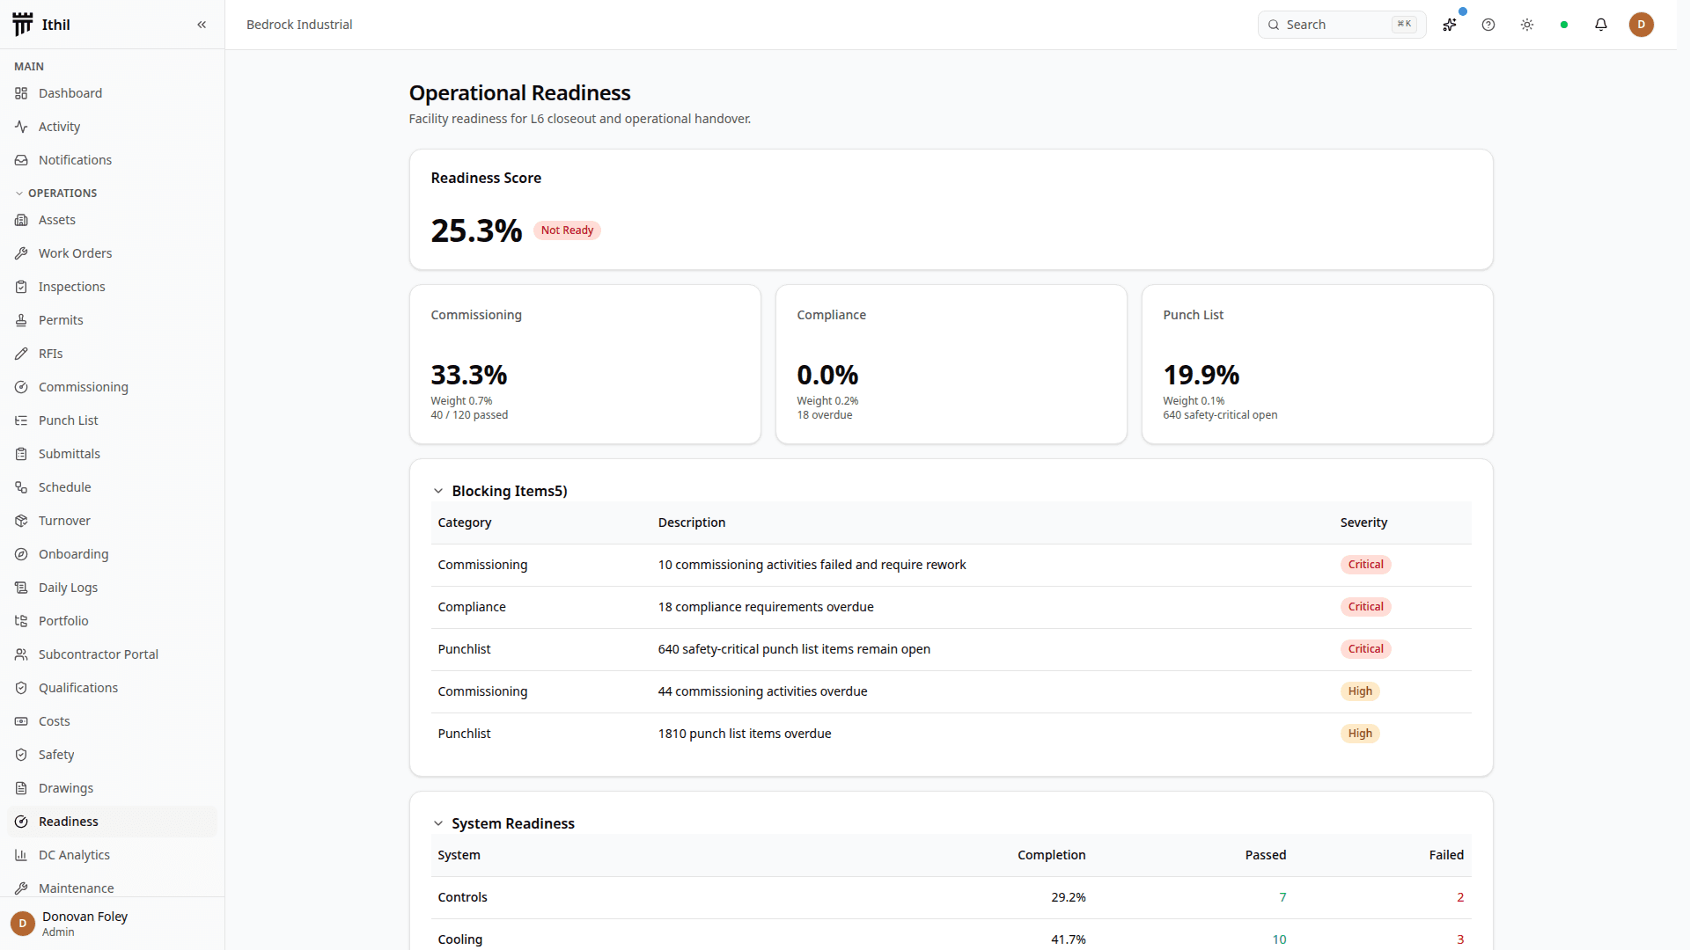Open the Punch List 19.9% card
This screenshot has width=1690, height=950.
(1318, 364)
